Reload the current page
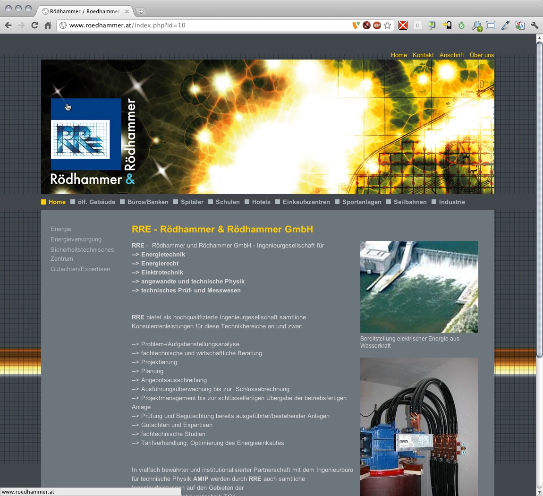Screen dimensions: 543x496 tap(34, 26)
